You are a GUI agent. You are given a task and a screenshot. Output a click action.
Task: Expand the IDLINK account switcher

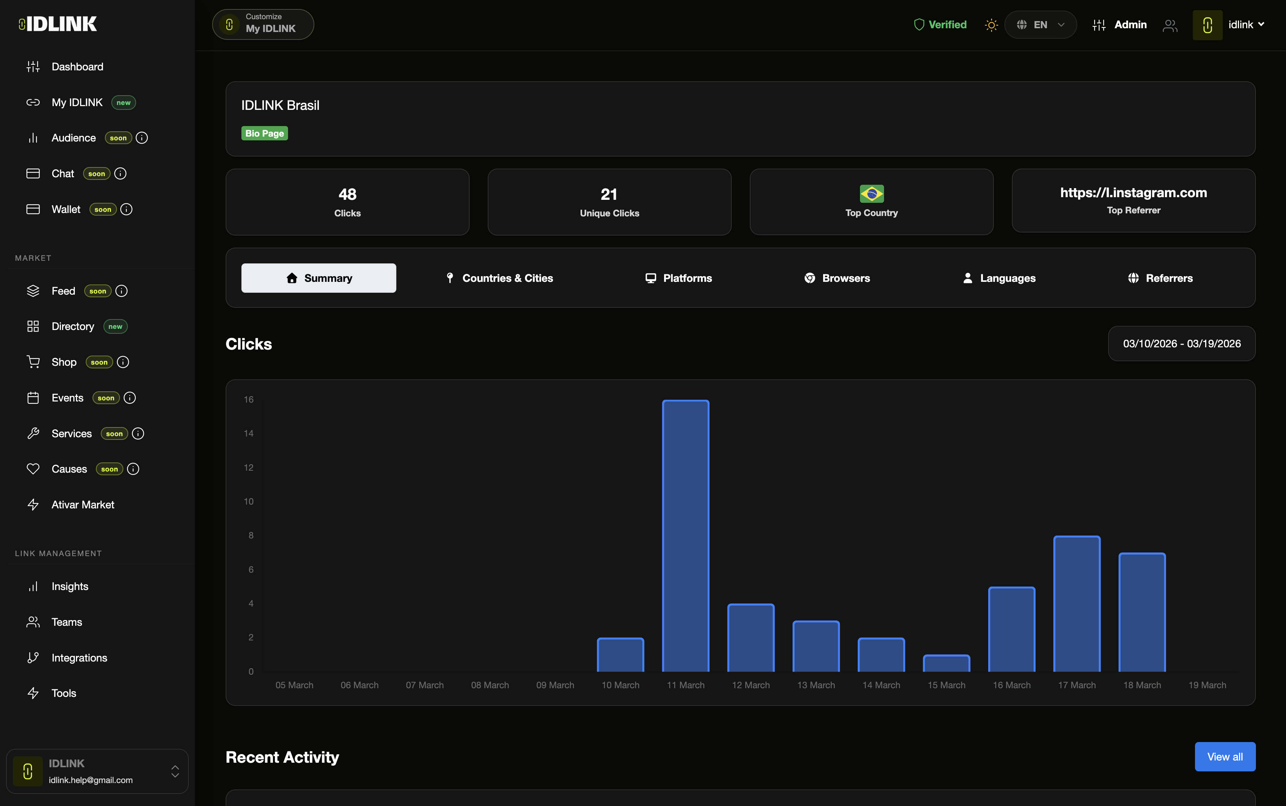tap(175, 771)
